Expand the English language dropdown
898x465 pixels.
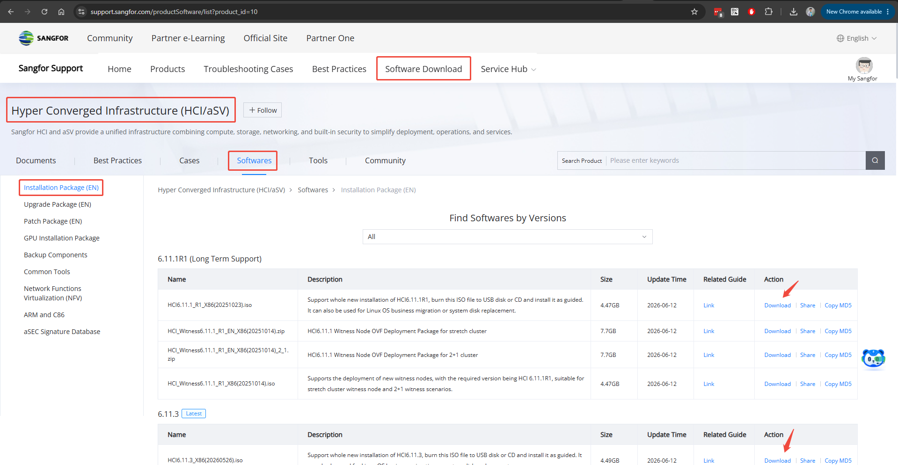click(857, 38)
